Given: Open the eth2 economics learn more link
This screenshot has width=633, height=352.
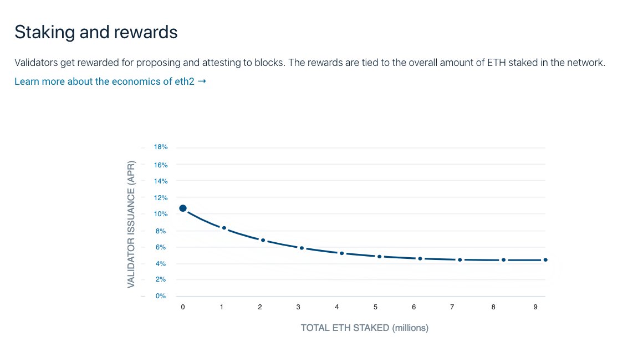Looking at the screenshot, I should [105, 81].
